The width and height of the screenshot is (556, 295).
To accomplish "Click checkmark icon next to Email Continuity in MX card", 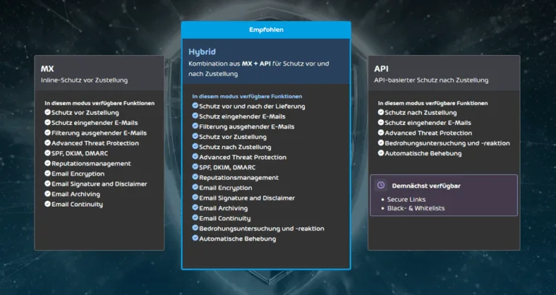I will point(48,204).
